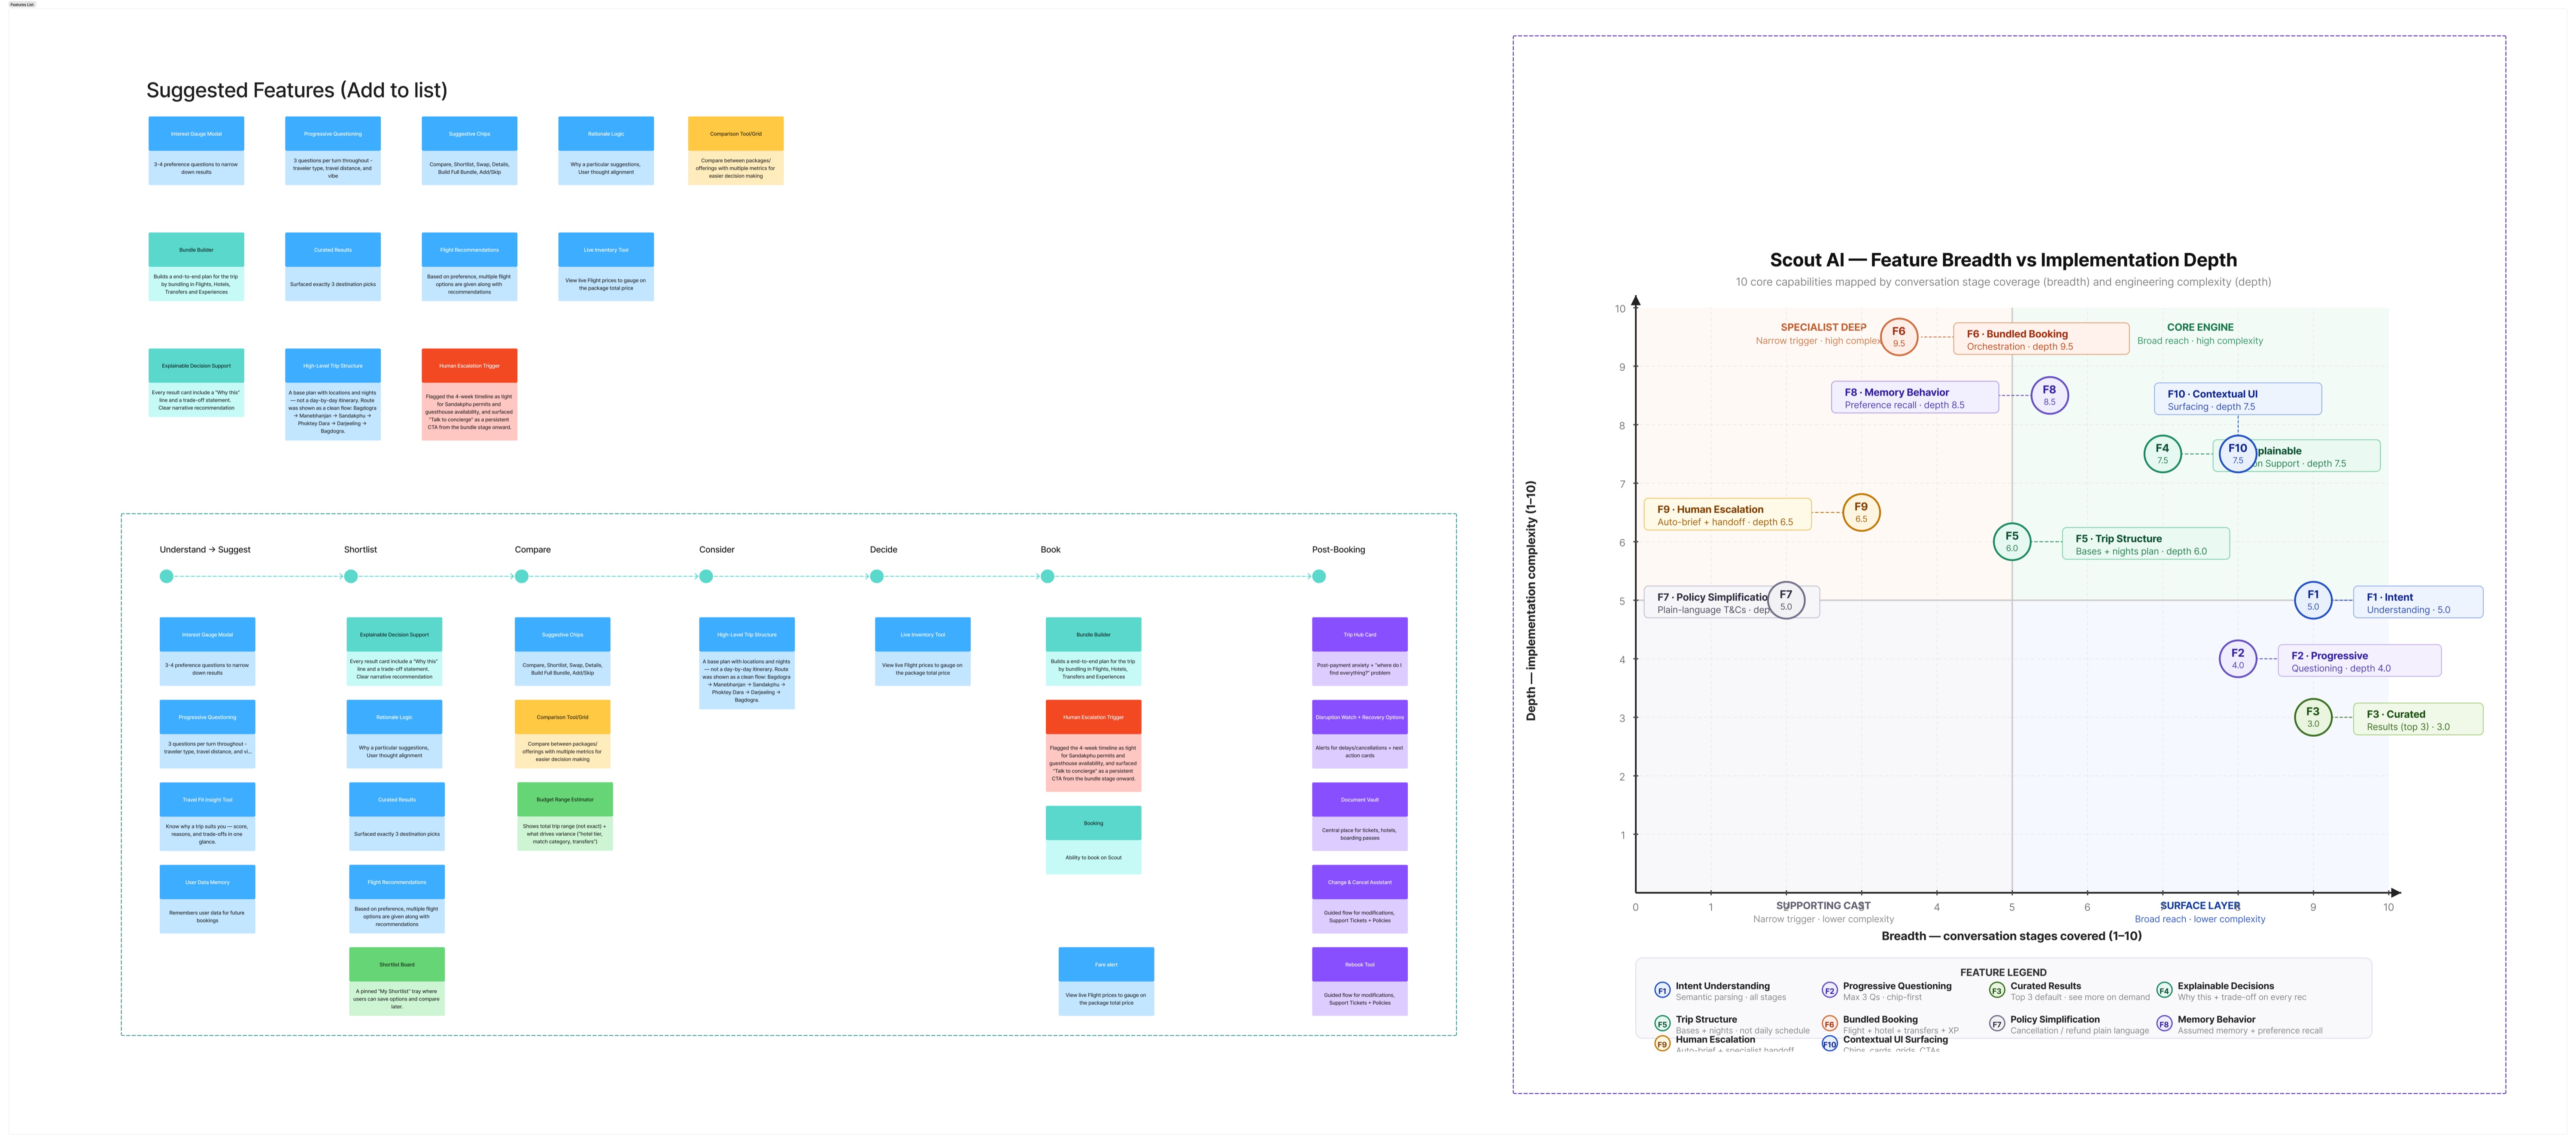2576x1143 pixels.
Task: Select the Consider stage timeline dot
Action: tap(706, 577)
